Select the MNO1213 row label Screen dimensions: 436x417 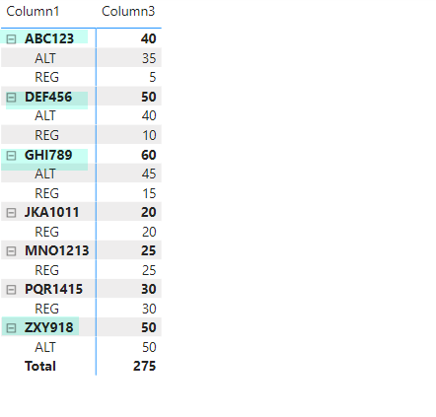57,250
